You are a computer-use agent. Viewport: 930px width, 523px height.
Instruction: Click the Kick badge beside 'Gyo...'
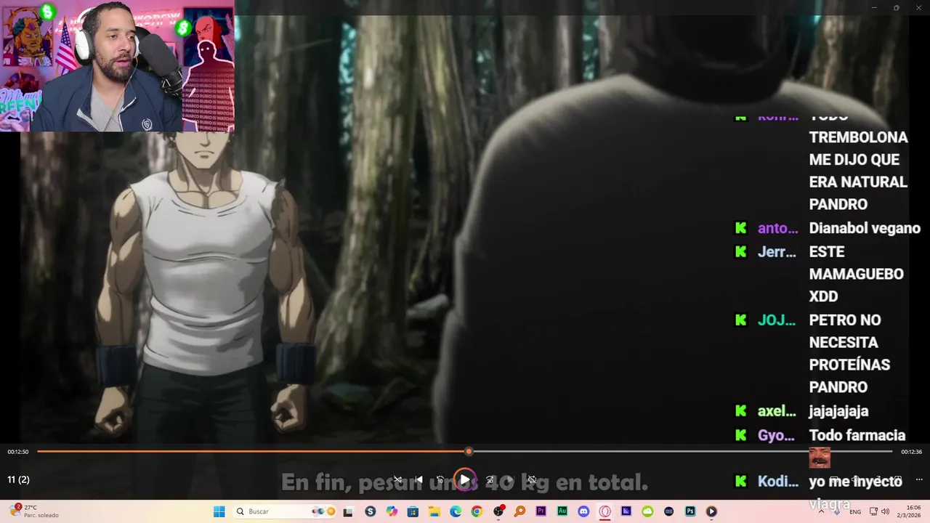(740, 434)
